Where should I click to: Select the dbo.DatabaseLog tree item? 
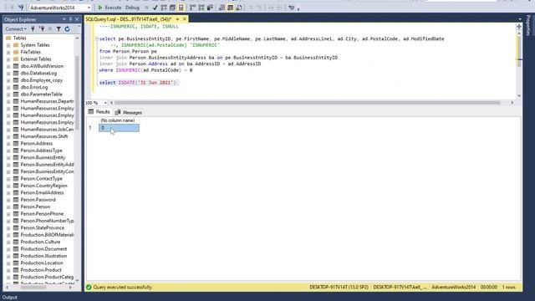(38, 73)
